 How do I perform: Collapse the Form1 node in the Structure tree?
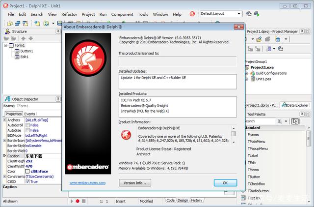5,45
